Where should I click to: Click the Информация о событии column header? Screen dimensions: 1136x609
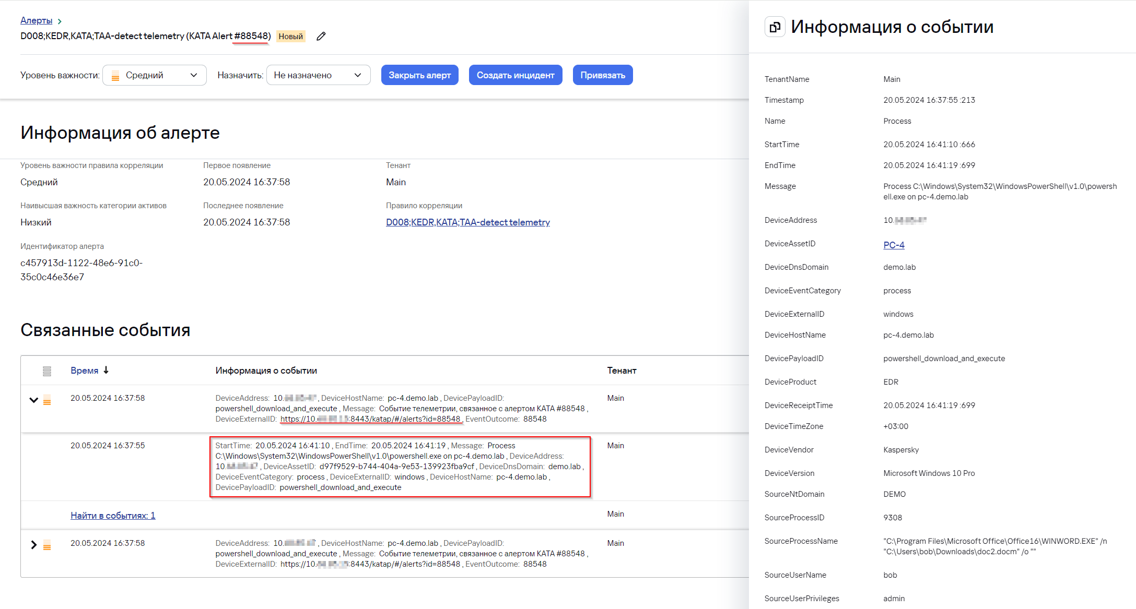[266, 371]
